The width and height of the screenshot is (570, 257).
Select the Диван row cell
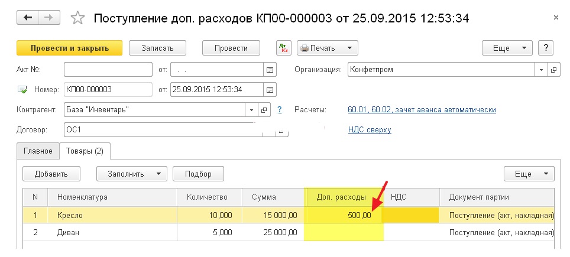(x=112, y=232)
